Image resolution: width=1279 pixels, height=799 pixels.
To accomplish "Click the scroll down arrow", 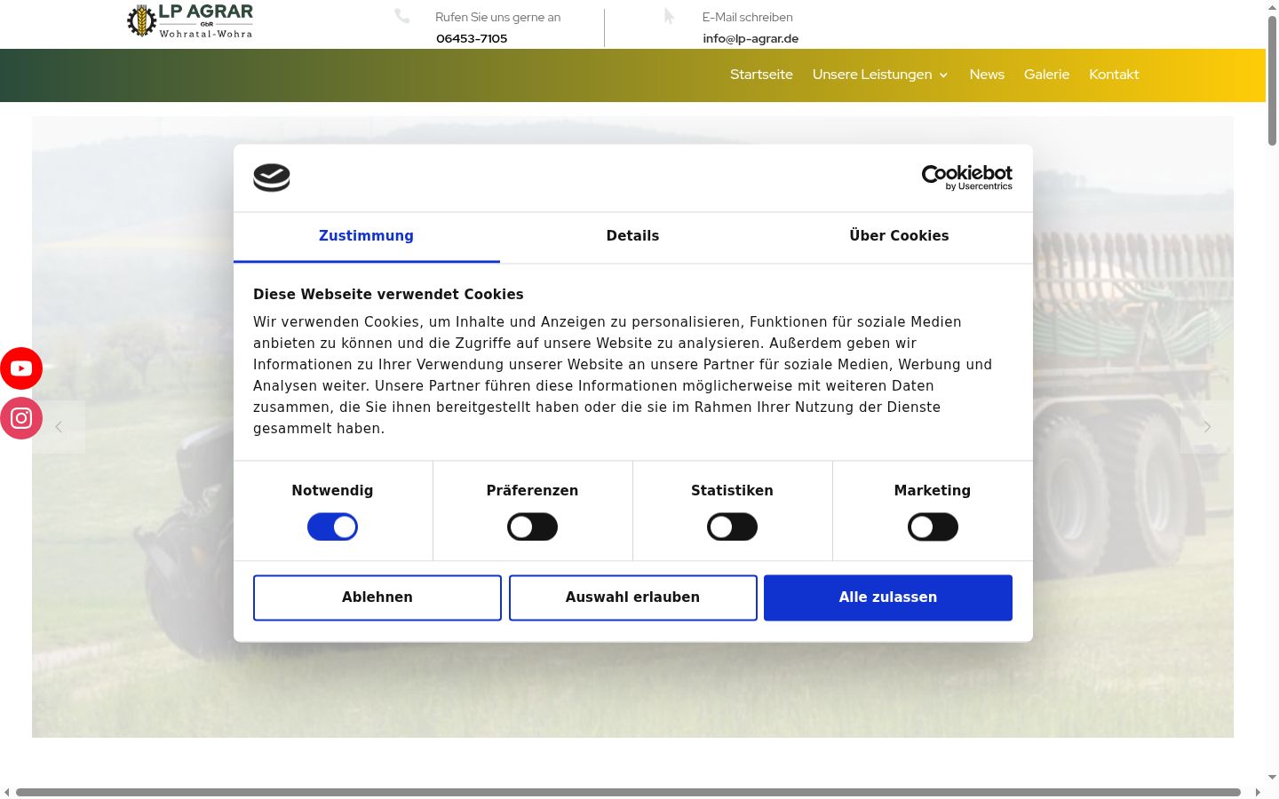I will coord(1272,778).
